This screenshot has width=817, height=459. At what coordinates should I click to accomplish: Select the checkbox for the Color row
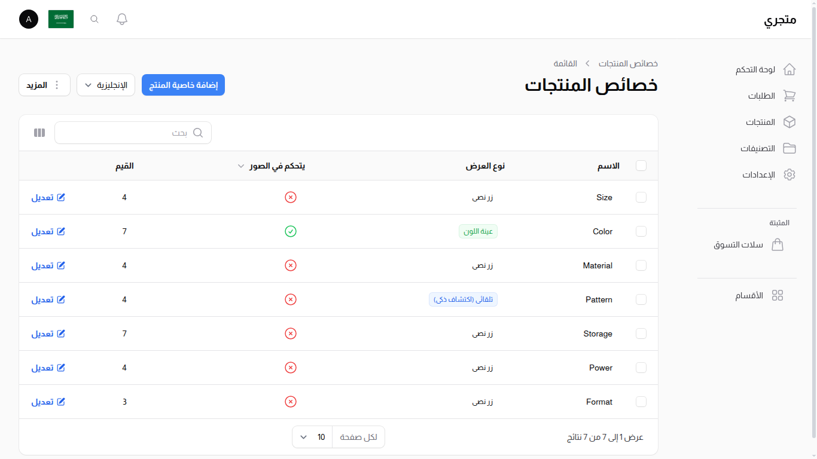click(x=641, y=231)
